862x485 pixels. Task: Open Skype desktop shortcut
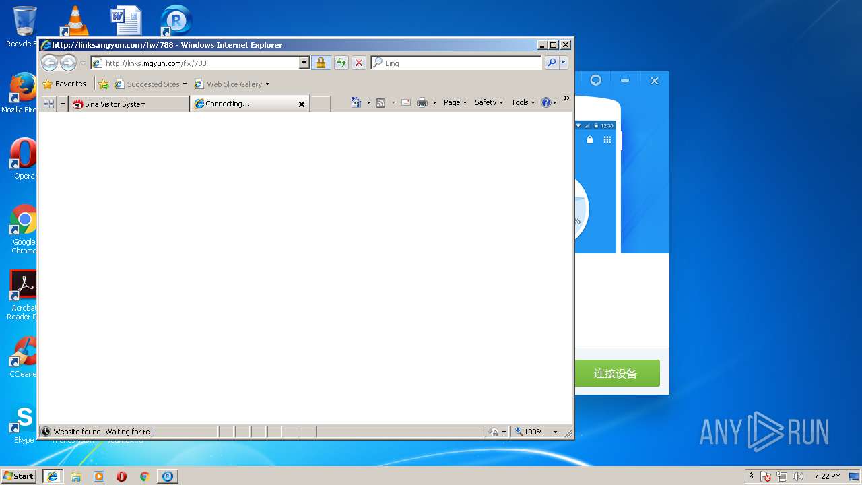pyautogui.click(x=24, y=424)
